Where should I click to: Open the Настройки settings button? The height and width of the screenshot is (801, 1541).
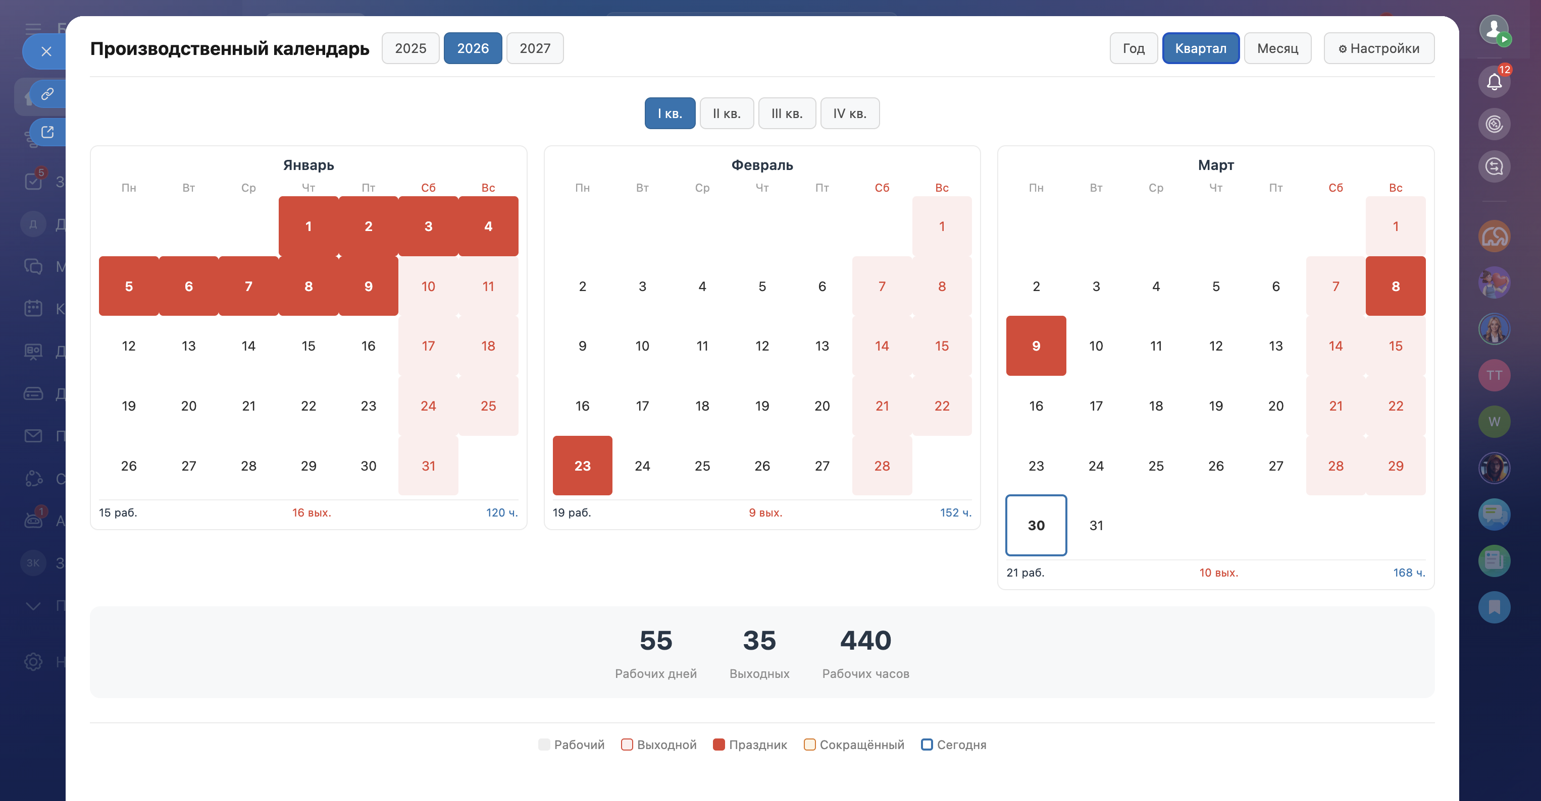pos(1378,48)
